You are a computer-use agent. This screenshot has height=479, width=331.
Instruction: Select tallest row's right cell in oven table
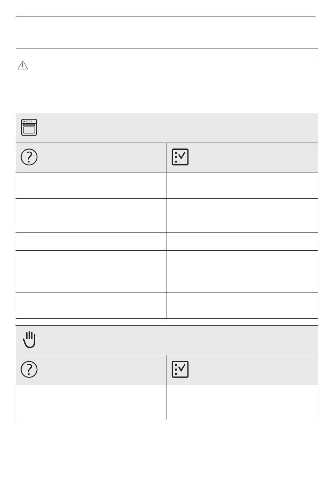(x=243, y=271)
